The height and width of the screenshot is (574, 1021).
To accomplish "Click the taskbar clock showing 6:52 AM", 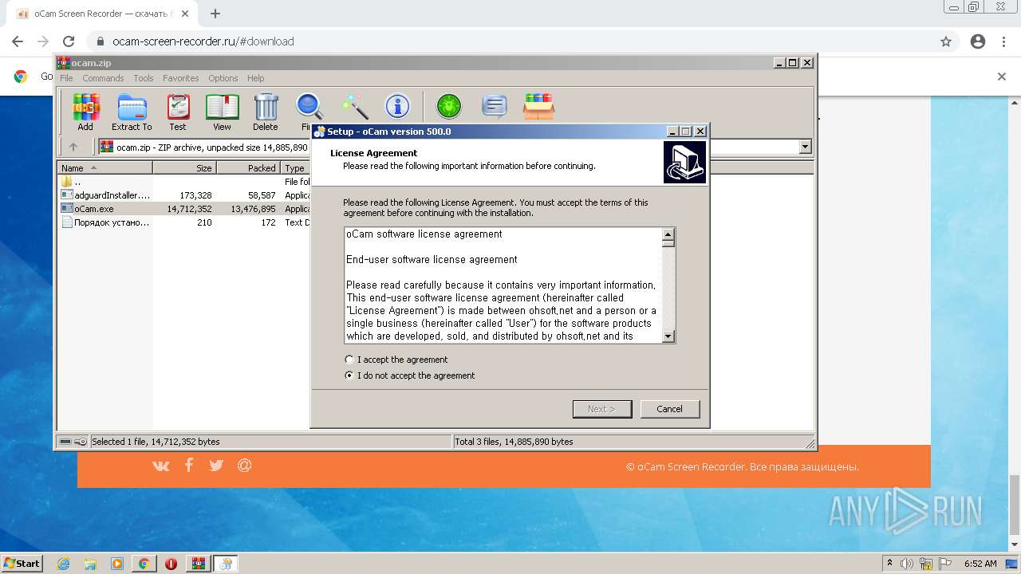I will [x=980, y=564].
